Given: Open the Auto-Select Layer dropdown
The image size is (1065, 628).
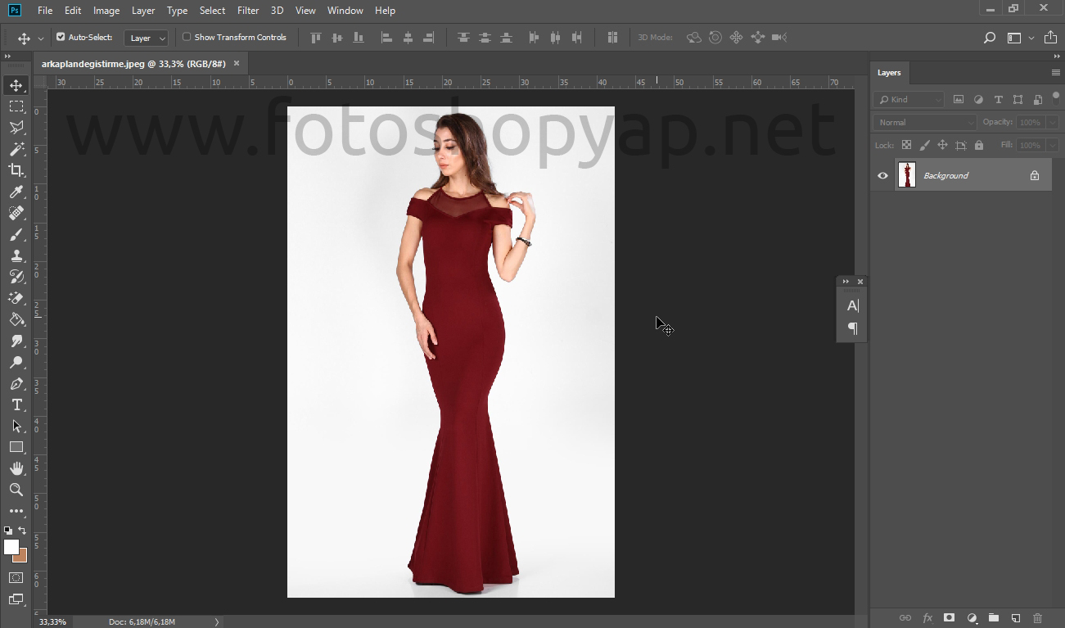Looking at the screenshot, I should [147, 38].
